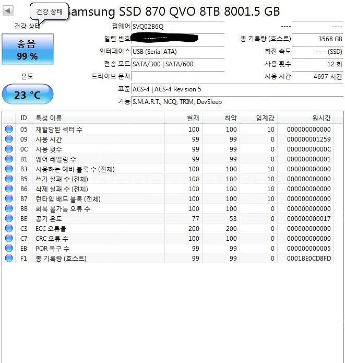Click the interface field USB (Serial ATA)
Screen dimensions: 345x363
(177, 51)
